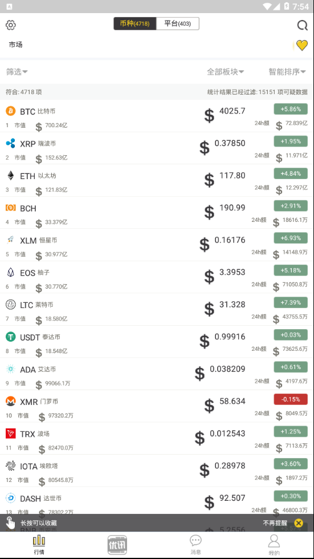The width and height of the screenshot is (314, 559).
Task: Dismiss the tip with the yellow X
Action: click(299, 523)
